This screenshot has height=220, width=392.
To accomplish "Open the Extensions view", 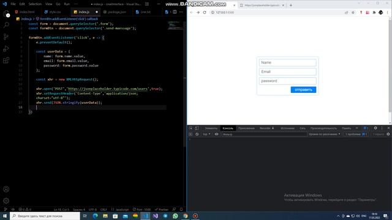I will click(x=6, y=61).
